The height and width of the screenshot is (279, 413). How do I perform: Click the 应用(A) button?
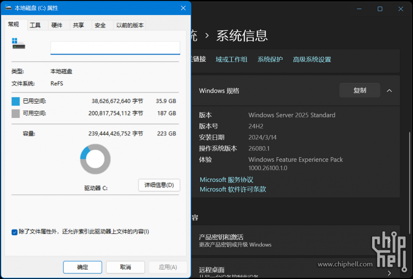[x=168, y=267]
